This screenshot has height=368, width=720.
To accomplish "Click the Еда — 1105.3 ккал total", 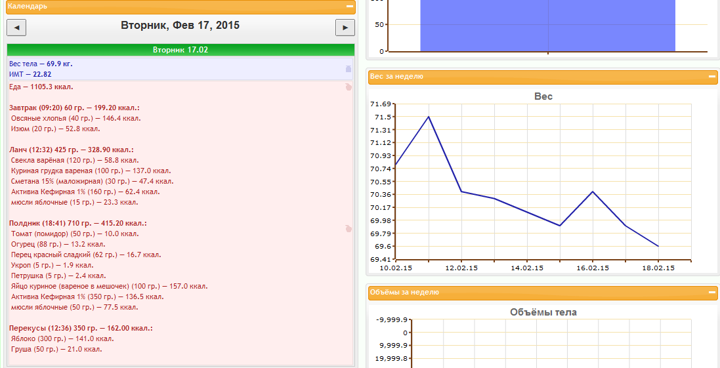I will pyautogui.click(x=41, y=87).
